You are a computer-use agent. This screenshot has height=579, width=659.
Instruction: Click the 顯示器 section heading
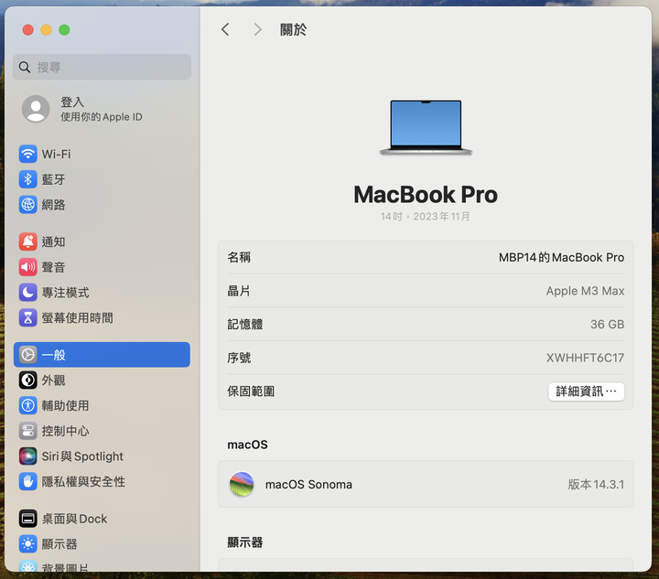(245, 542)
